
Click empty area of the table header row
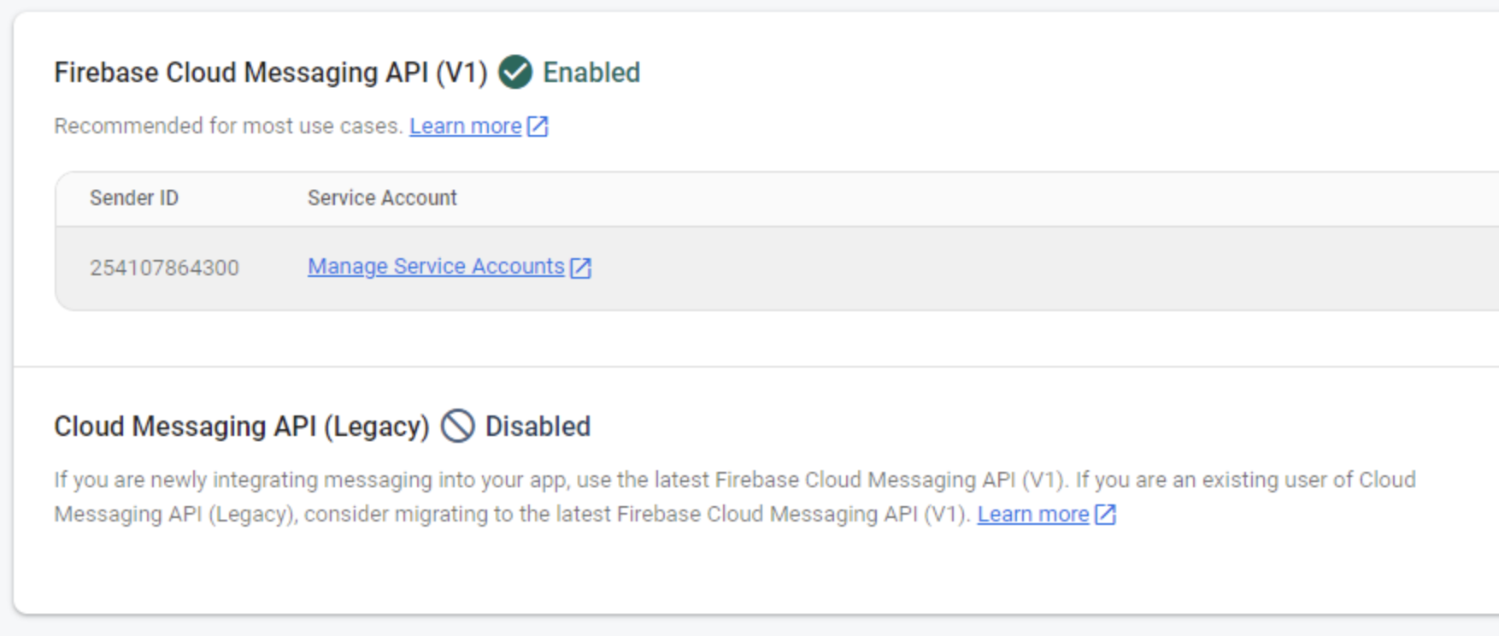click(x=940, y=198)
